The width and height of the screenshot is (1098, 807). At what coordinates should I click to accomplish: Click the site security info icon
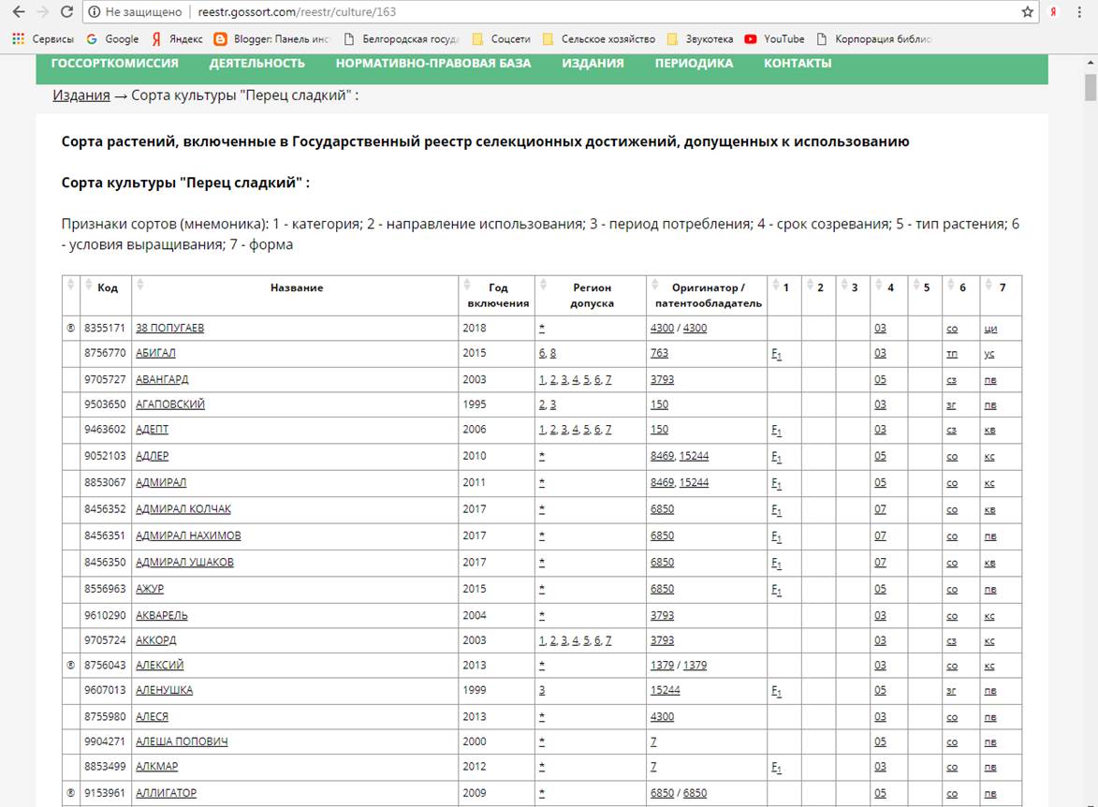(95, 12)
